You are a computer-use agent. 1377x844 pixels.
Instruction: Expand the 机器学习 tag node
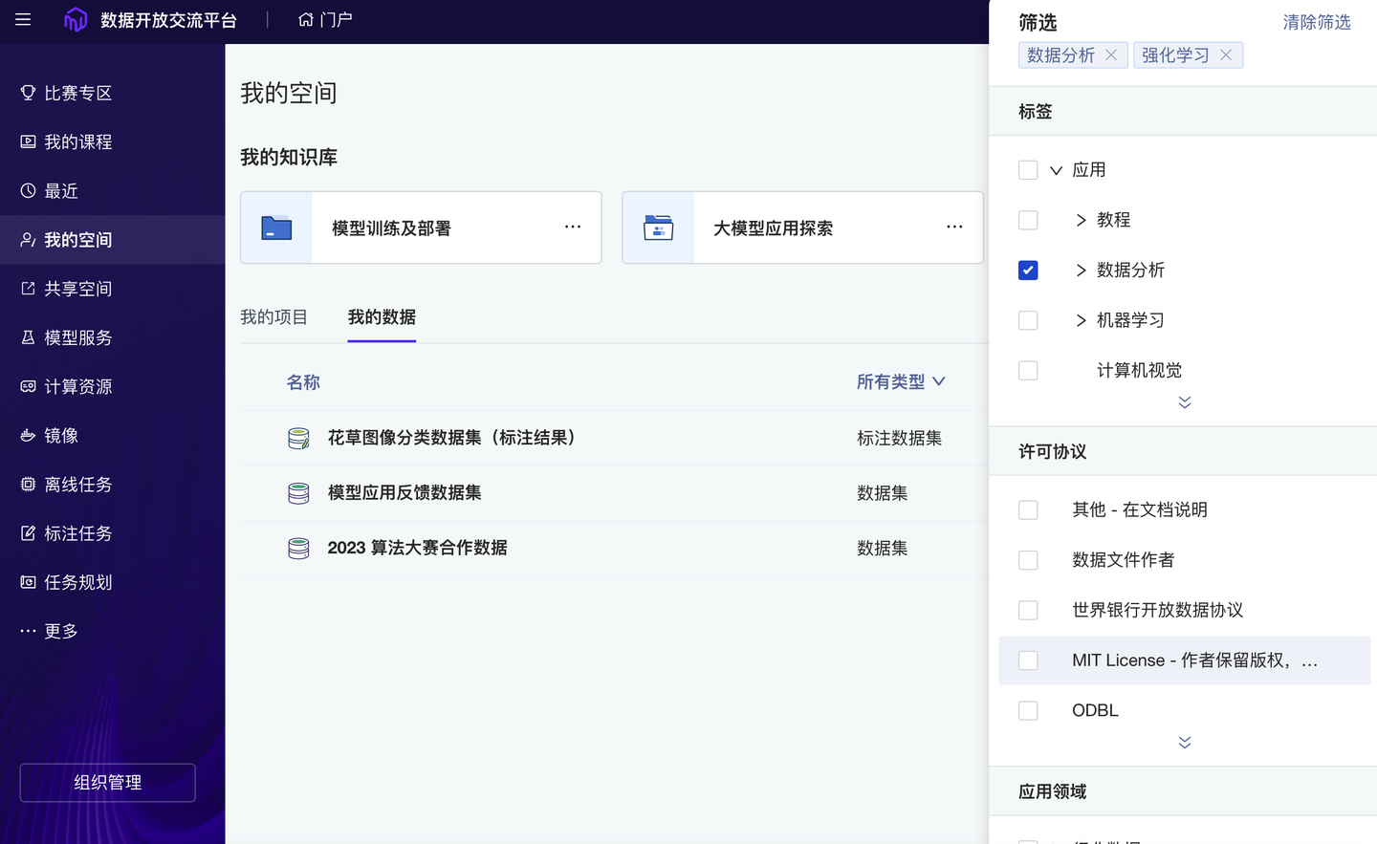click(1081, 320)
